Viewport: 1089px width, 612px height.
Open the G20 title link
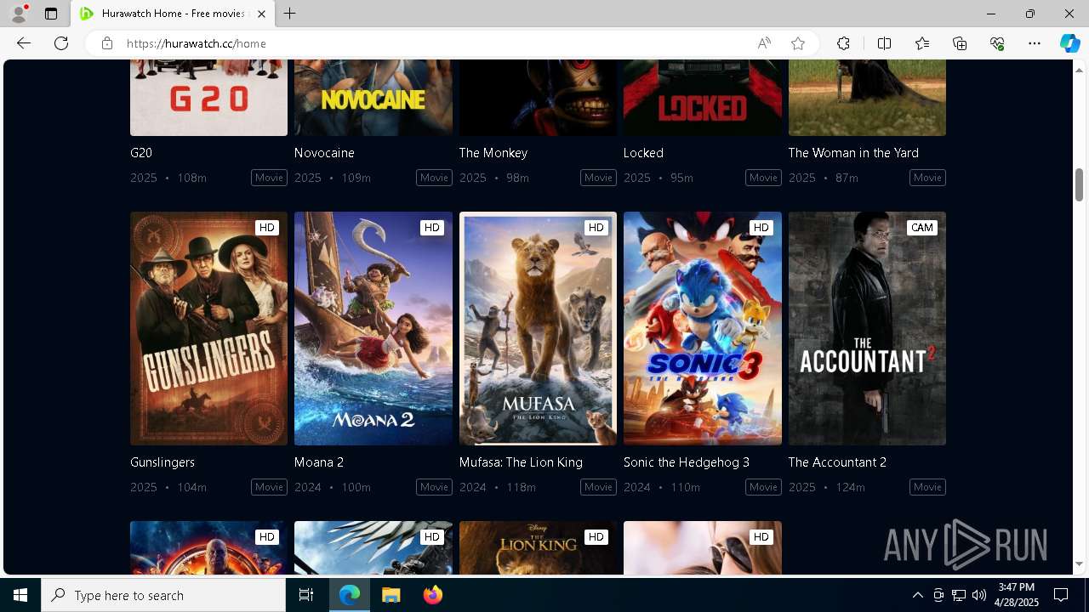pyautogui.click(x=141, y=153)
